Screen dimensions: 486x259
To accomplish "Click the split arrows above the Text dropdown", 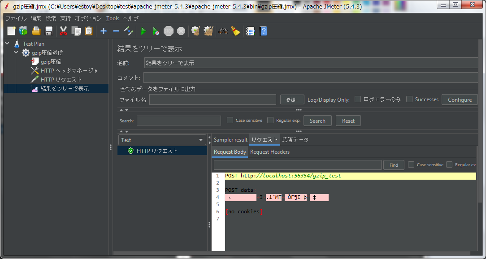I will 124,131.
